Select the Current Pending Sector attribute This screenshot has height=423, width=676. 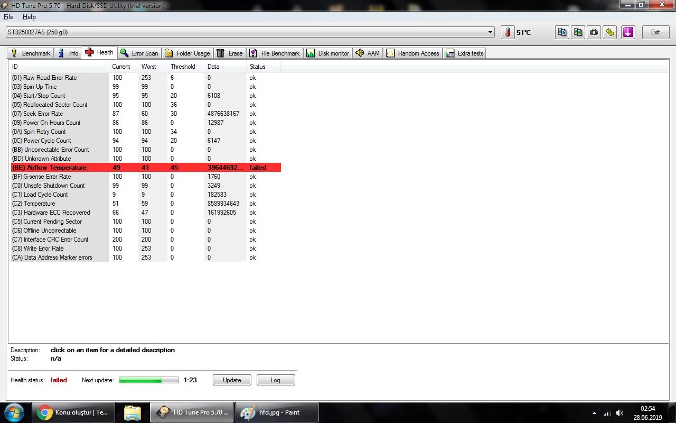146,222
